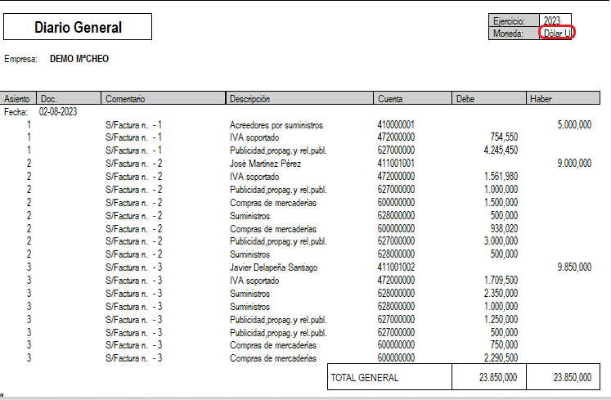
Task: Click "José Martínez Pérez" description
Action: pyautogui.click(x=265, y=164)
